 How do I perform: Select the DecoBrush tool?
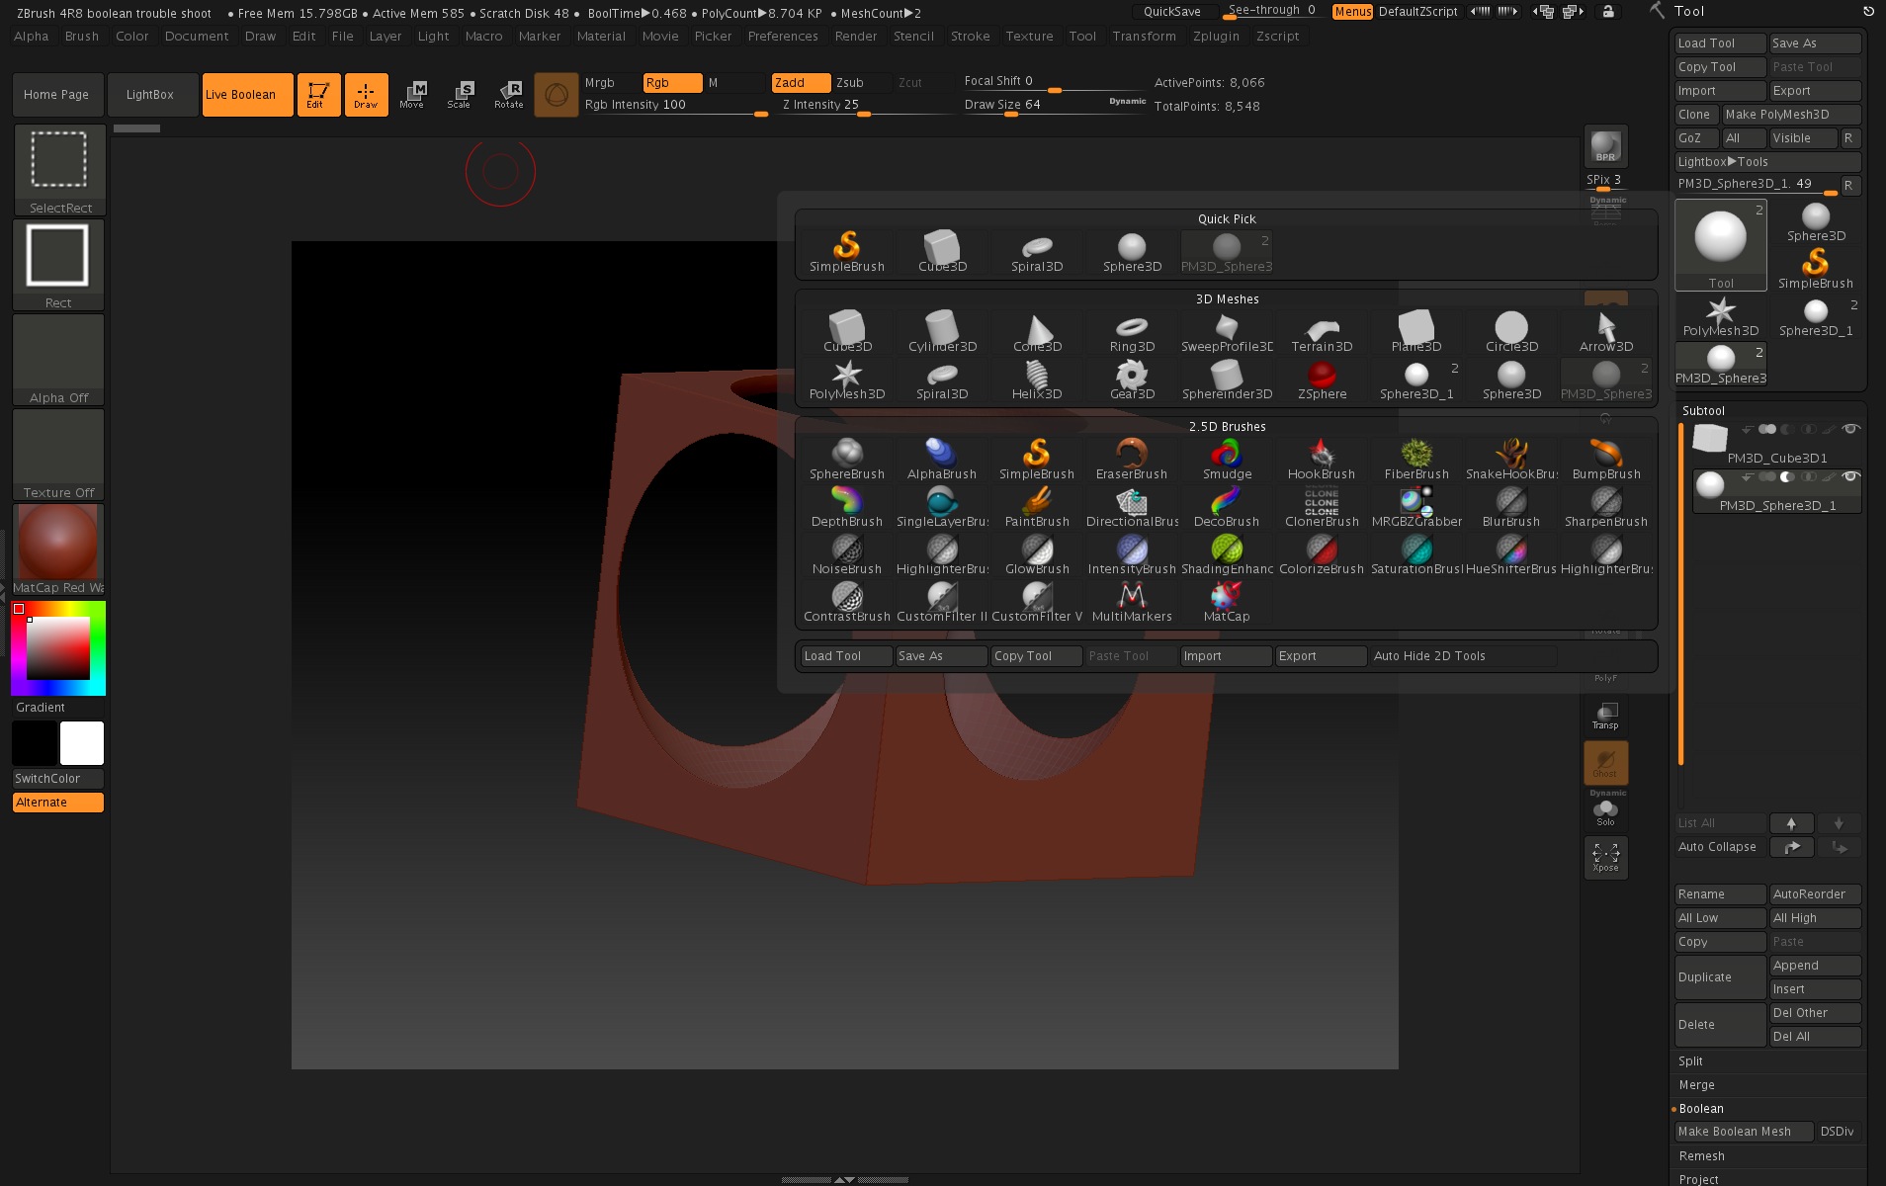point(1227,507)
